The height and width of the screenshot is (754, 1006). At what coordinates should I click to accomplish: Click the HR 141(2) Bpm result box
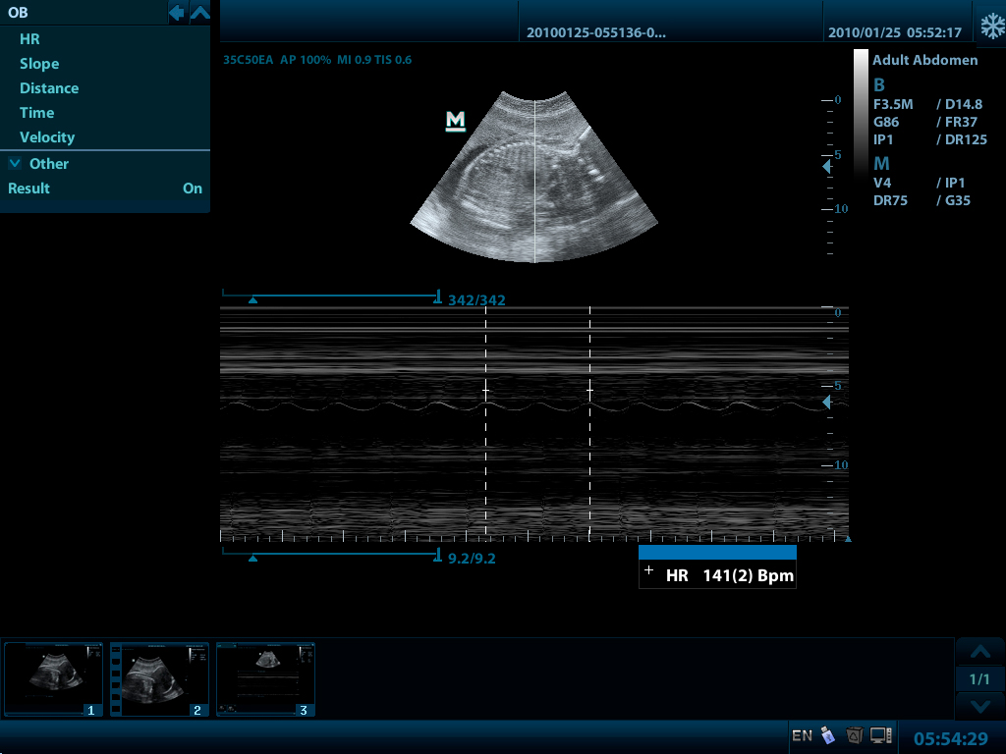[717, 575]
